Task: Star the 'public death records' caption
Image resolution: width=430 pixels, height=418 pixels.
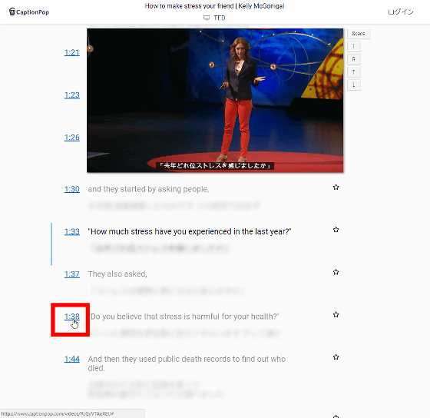Action: (x=336, y=357)
